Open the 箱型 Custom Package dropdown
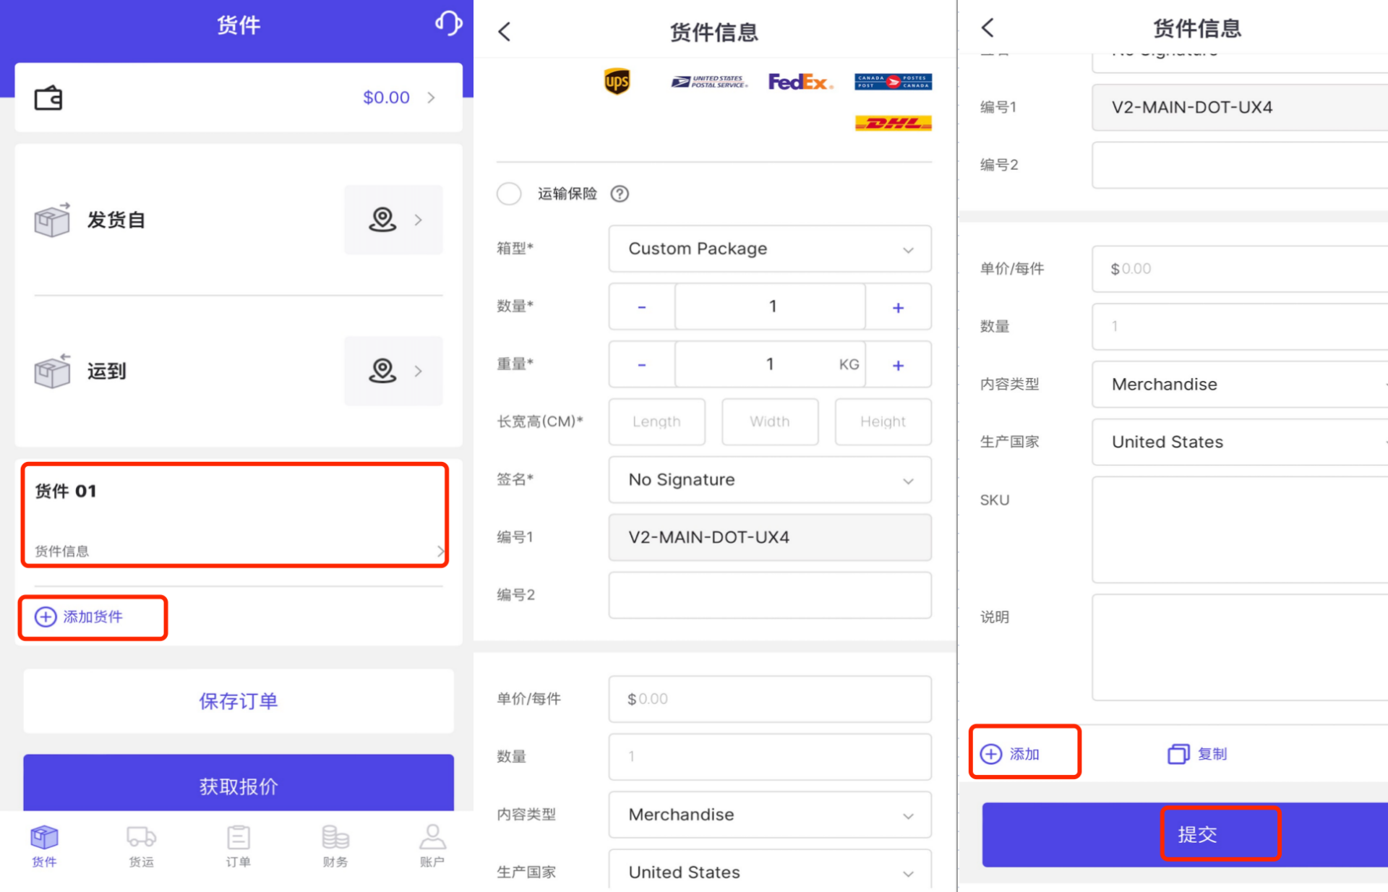This screenshot has width=1388, height=892. pyautogui.click(x=770, y=249)
